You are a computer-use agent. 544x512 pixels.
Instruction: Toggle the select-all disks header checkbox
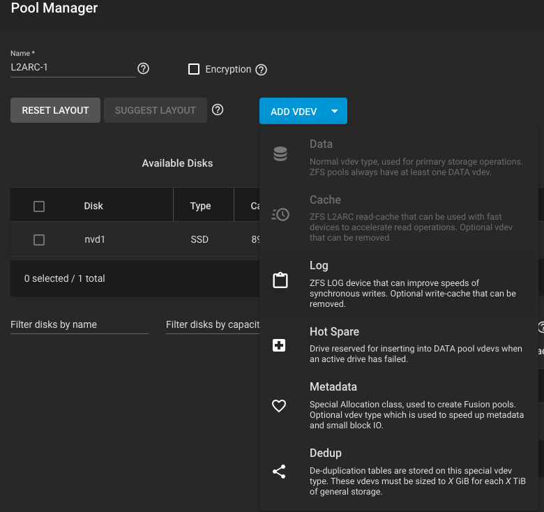tap(39, 206)
